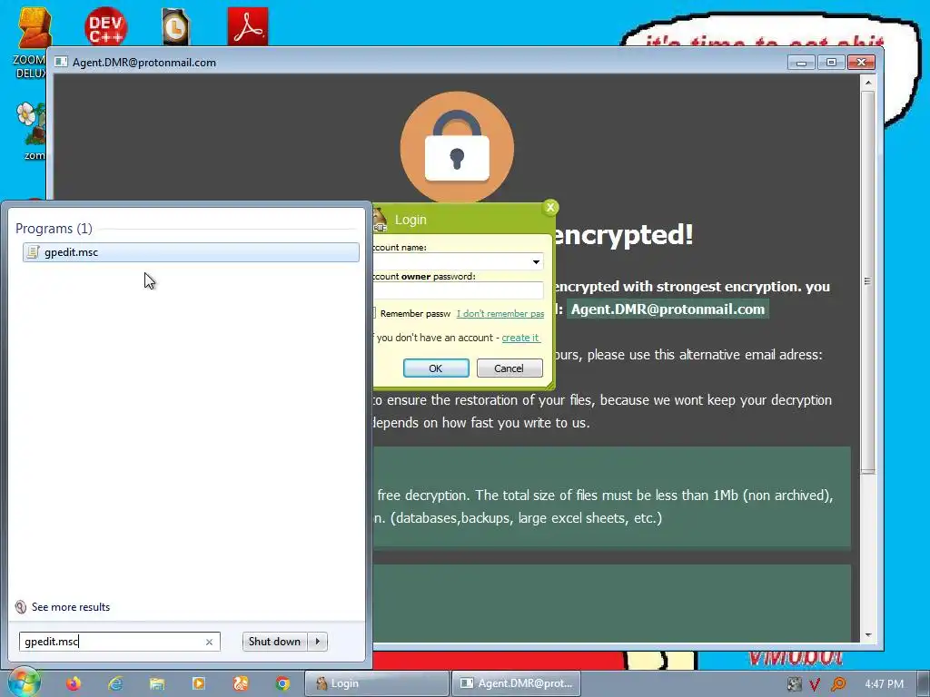This screenshot has height=697, width=930.
Task: Click the Shut down button
Action: (x=274, y=642)
